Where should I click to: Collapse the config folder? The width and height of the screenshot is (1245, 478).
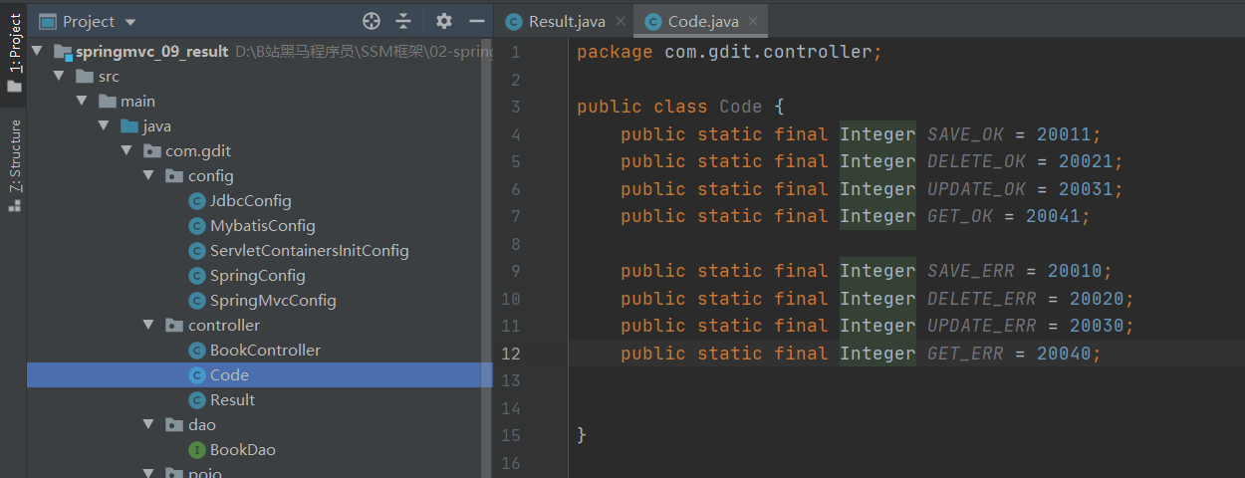[x=147, y=176]
